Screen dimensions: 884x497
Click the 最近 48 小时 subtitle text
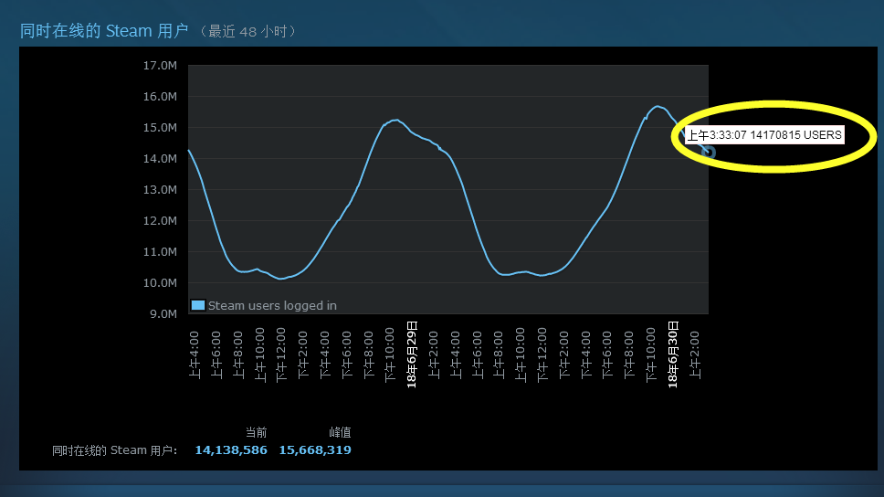coord(248,31)
